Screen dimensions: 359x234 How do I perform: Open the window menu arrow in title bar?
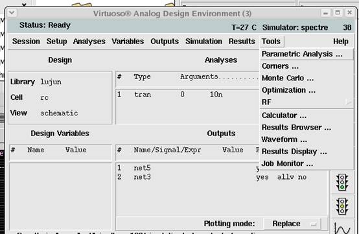tap(12, 12)
